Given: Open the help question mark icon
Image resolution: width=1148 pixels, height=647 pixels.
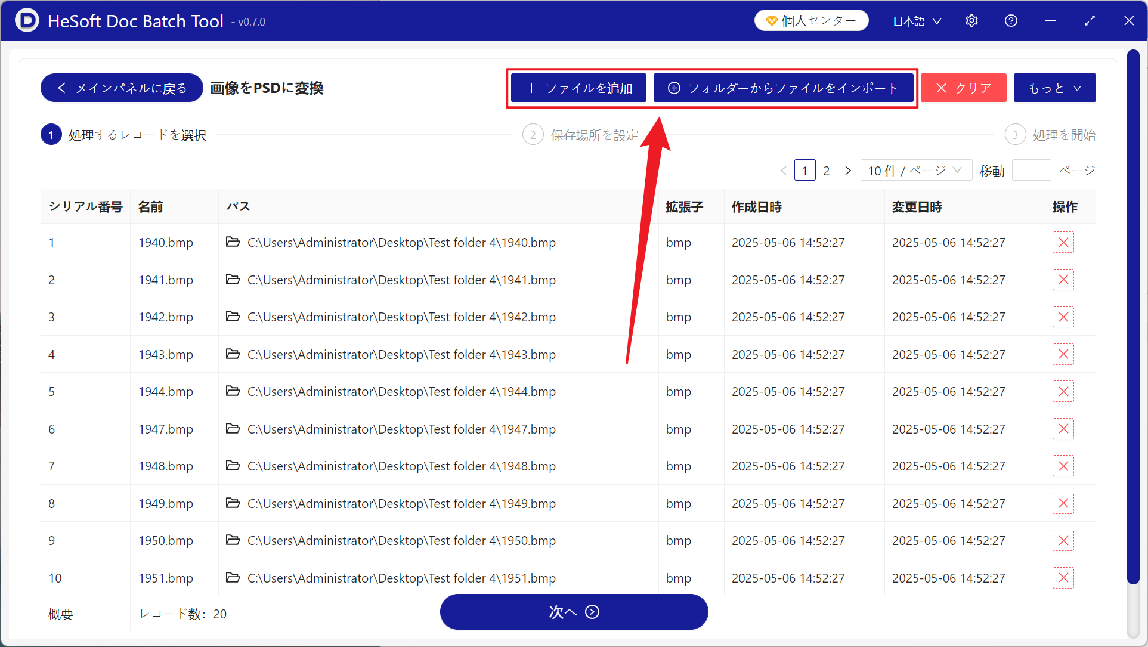Looking at the screenshot, I should 1011,21.
